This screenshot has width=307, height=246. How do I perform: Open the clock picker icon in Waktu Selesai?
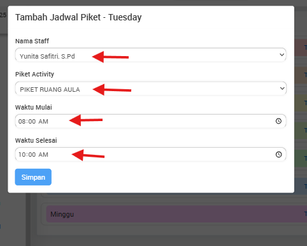(278, 154)
